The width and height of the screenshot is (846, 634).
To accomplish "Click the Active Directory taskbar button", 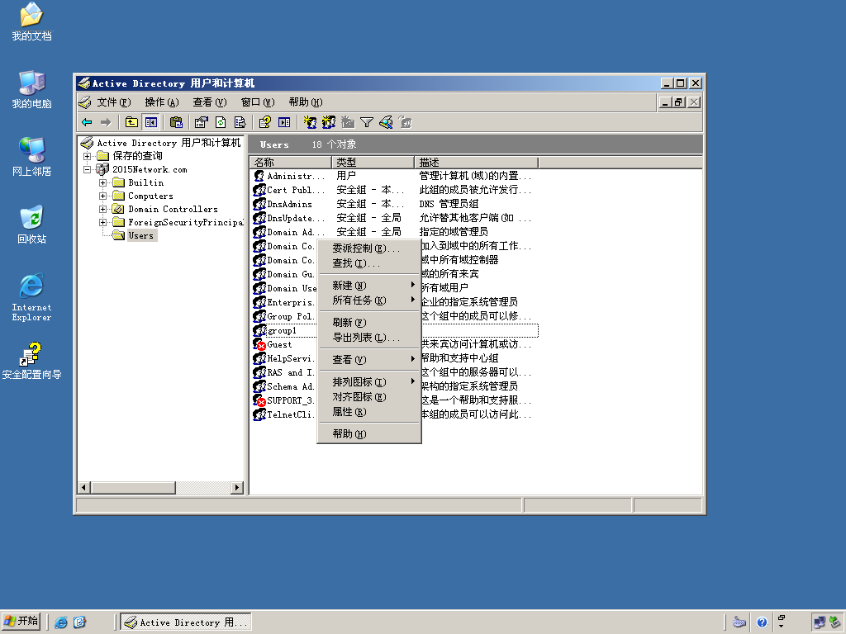I will pos(186,622).
